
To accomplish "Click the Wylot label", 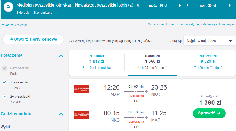I will point(5,127).
